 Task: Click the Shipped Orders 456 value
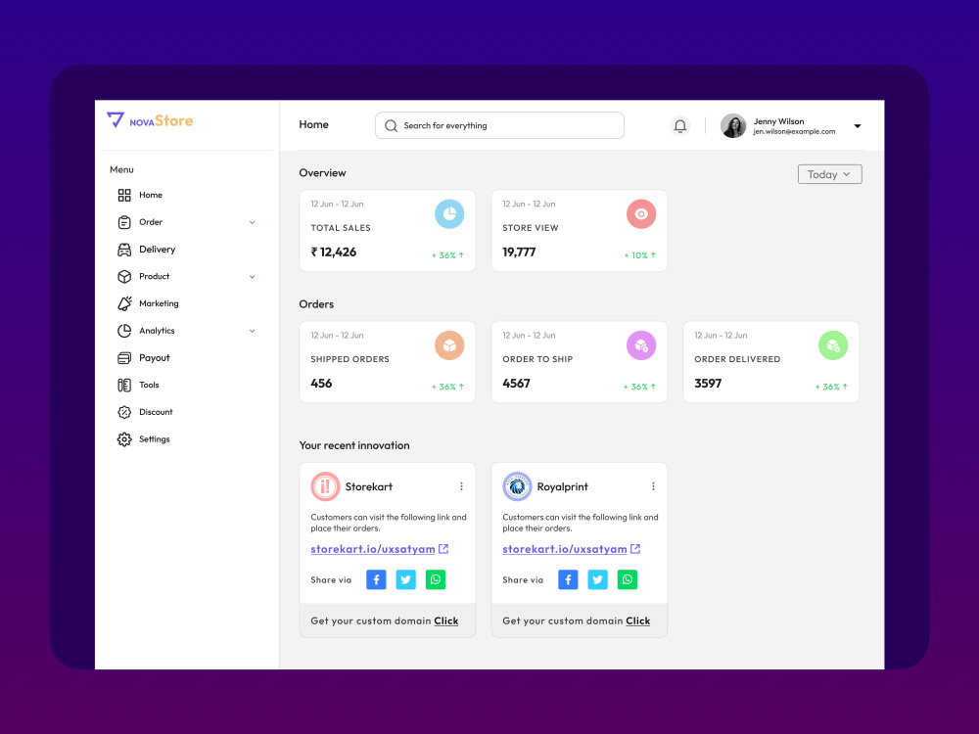(x=321, y=384)
